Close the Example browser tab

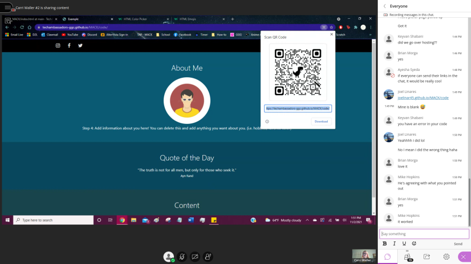click(112, 19)
